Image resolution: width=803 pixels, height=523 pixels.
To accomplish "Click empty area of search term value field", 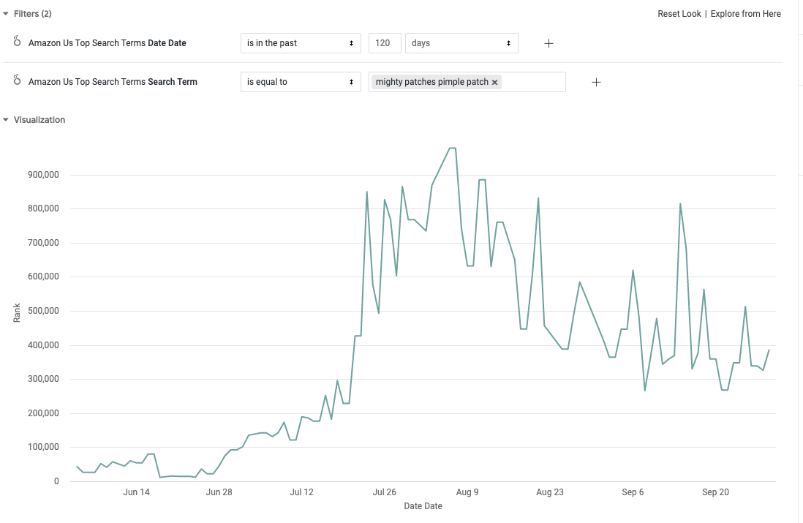I will click(x=534, y=82).
